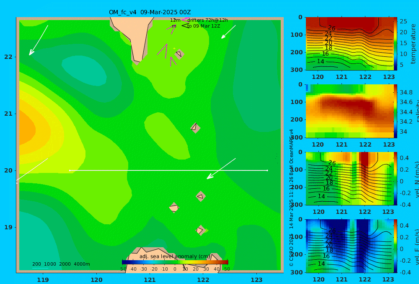Click the vel. N color bar
This screenshot has width=419, height=284.
(396, 178)
